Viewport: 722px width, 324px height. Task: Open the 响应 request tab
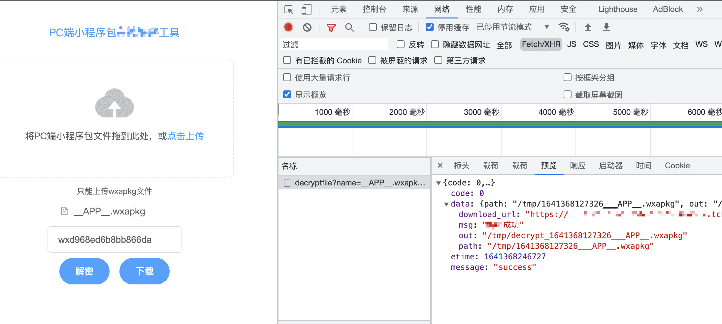coord(578,165)
